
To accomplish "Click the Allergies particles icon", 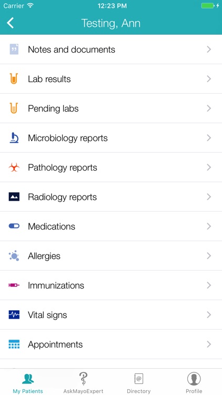I will pyautogui.click(x=14, y=255).
